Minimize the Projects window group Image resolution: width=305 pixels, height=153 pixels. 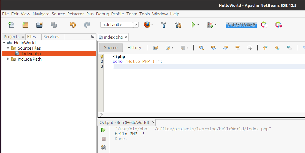coord(93,36)
